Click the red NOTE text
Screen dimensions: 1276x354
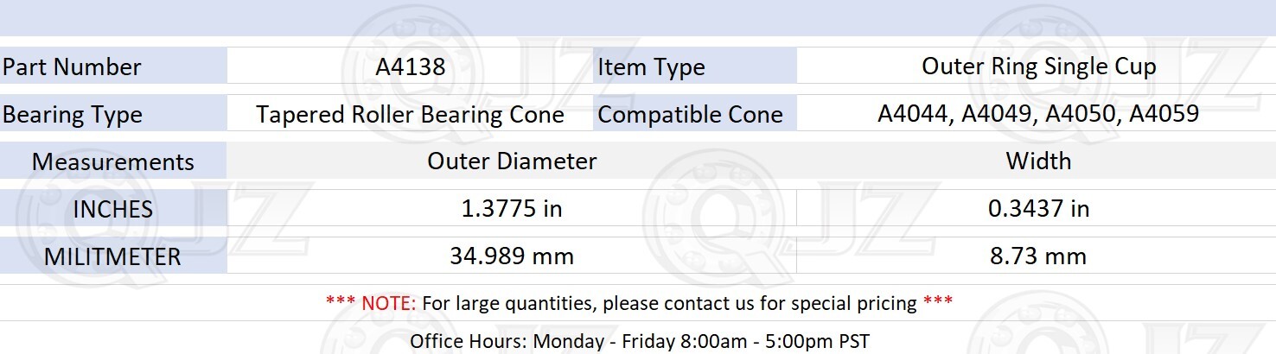coord(371,303)
